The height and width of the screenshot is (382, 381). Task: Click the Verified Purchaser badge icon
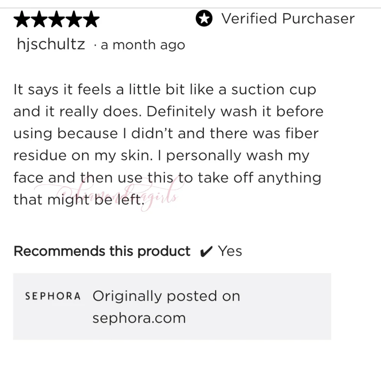(x=204, y=18)
